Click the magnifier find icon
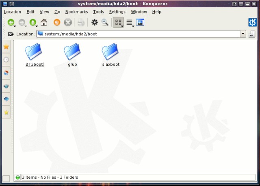Image resolution: width=260 pixels, height=186 pixels. coord(105,22)
